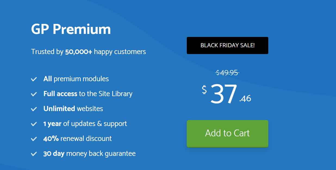Click the 40% renewal discount text
The height and width of the screenshot is (170, 336).
click(77, 139)
